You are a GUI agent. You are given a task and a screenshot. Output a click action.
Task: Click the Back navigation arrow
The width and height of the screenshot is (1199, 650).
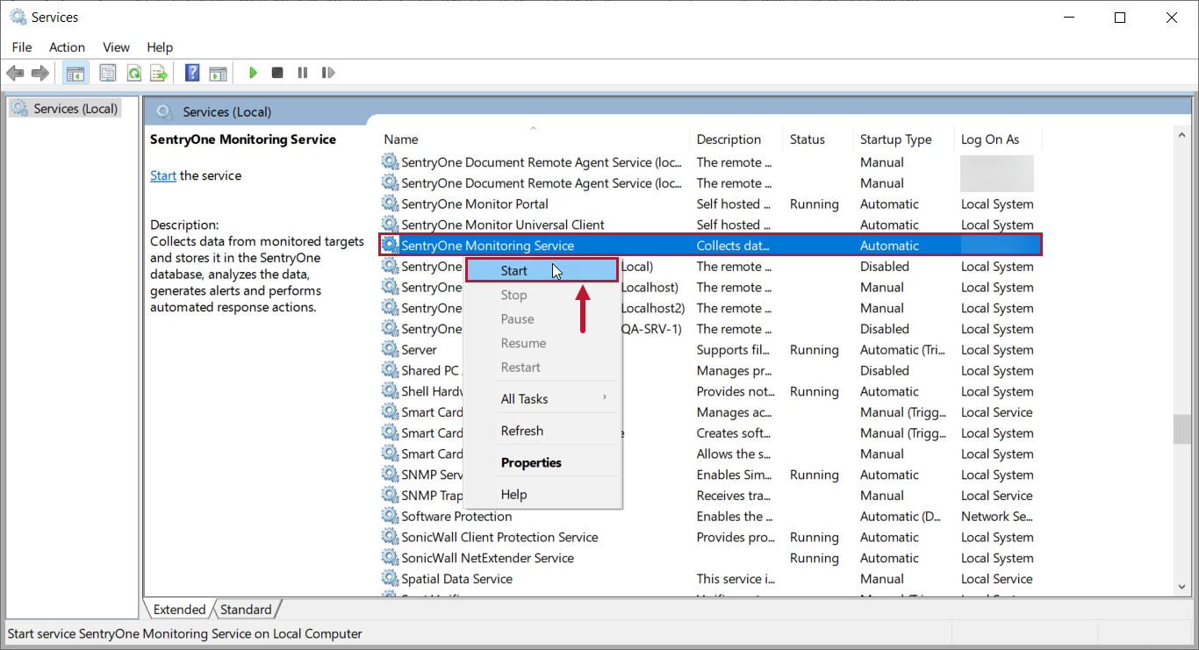click(x=15, y=72)
